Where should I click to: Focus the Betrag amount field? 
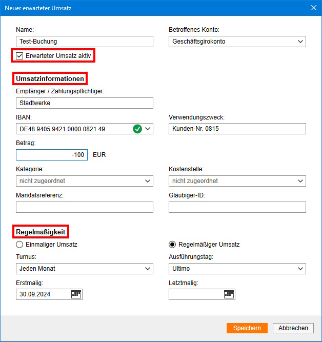[x=51, y=155]
